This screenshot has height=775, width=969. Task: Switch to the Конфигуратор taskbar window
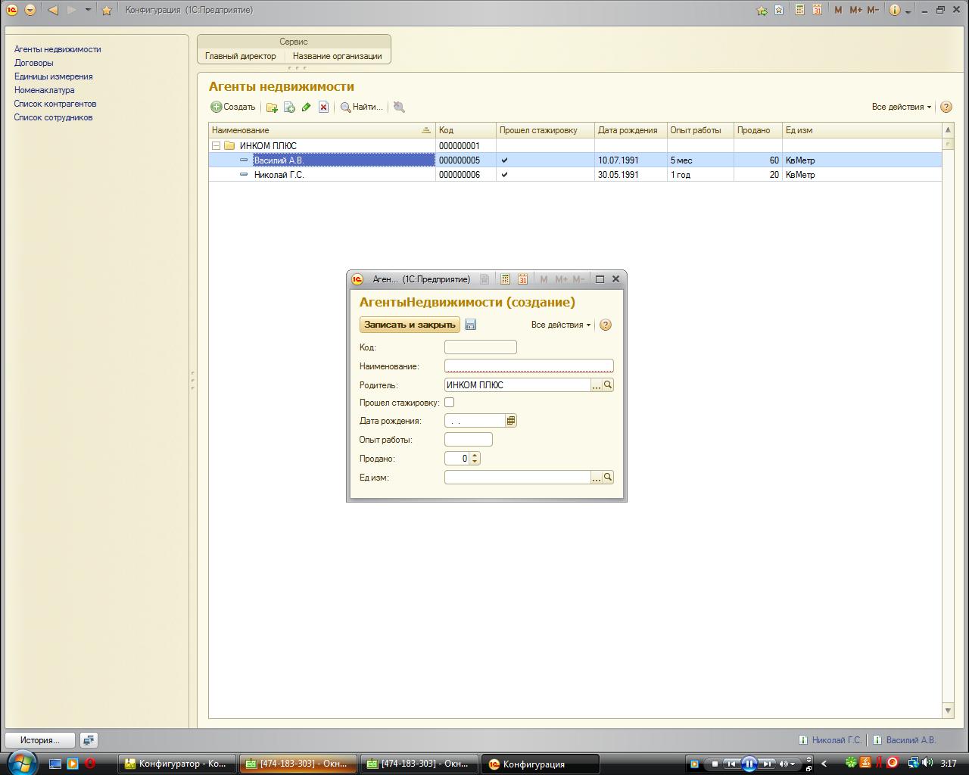click(176, 764)
